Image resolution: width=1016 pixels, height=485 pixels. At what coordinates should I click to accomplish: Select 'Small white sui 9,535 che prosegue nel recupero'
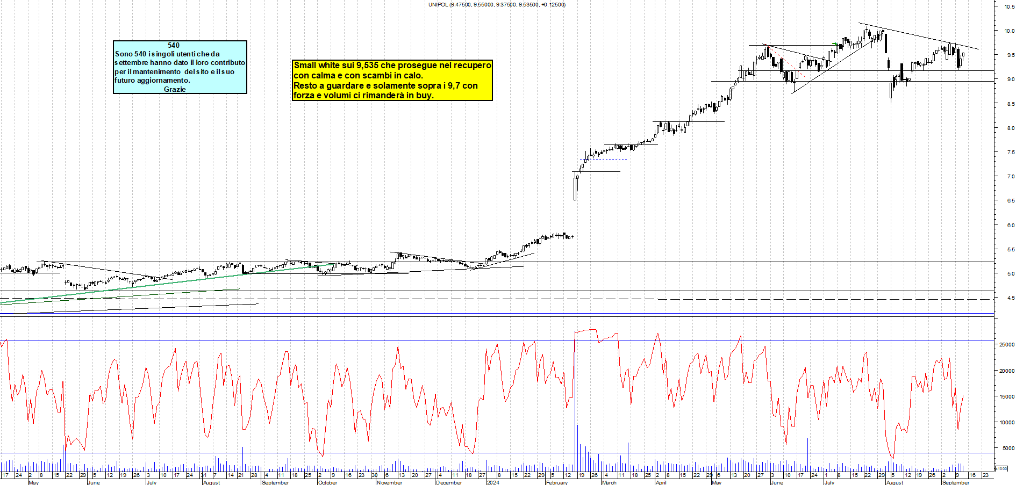[392, 65]
